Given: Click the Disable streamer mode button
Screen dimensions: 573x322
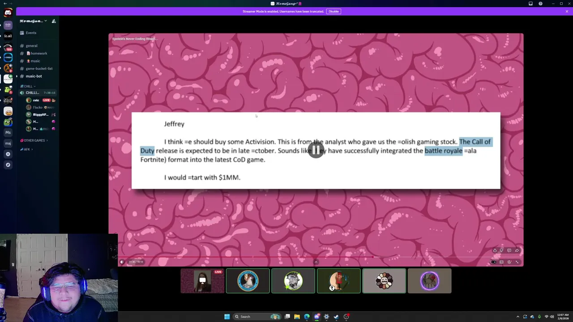Looking at the screenshot, I should coord(334,11).
